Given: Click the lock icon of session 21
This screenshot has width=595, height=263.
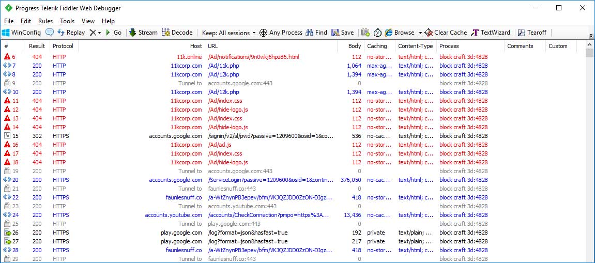Looking at the screenshot, I should 7,189.
